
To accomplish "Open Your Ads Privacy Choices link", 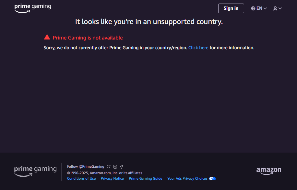I will (x=187, y=178).
